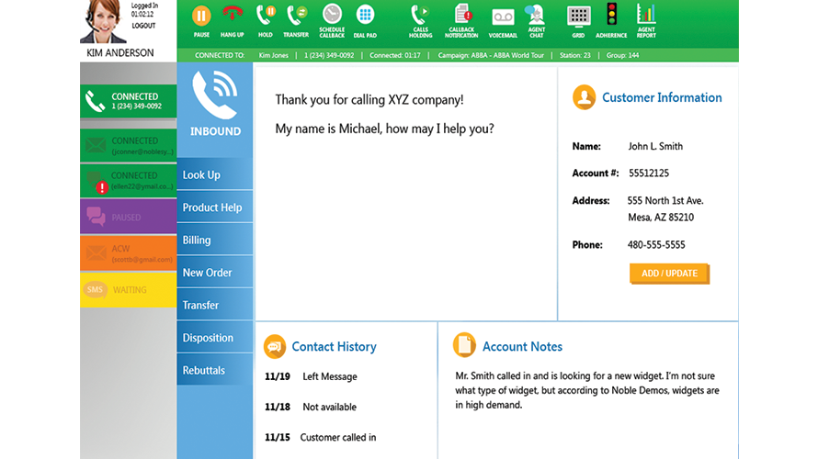The image size is (818, 459).
Task: Open Callback Notification
Action: pyautogui.click(x=461, y=15)
